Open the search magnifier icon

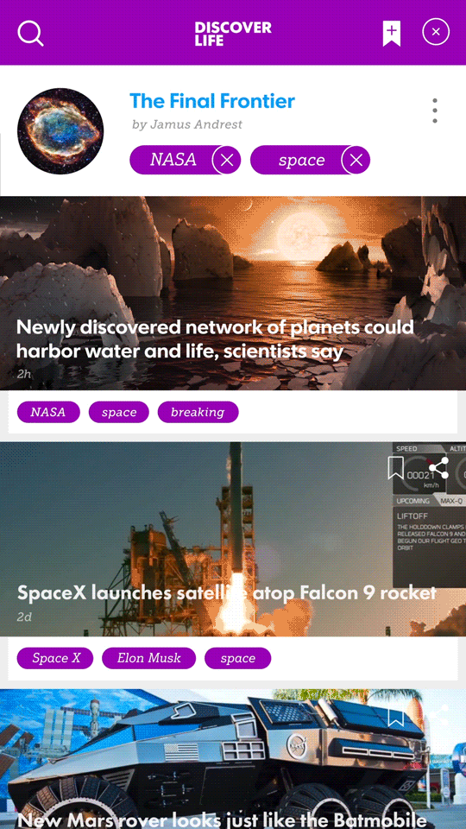pyautogui.click(x=31, y=34)
